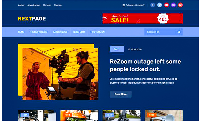The image size is (201, 121).
Task: Click the search magnifier icon
Action: (179, 32)
